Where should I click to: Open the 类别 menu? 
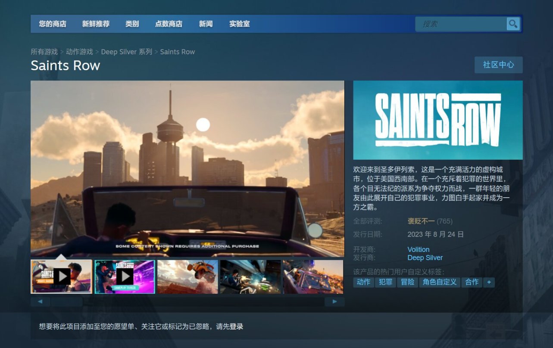click(132, 24)
